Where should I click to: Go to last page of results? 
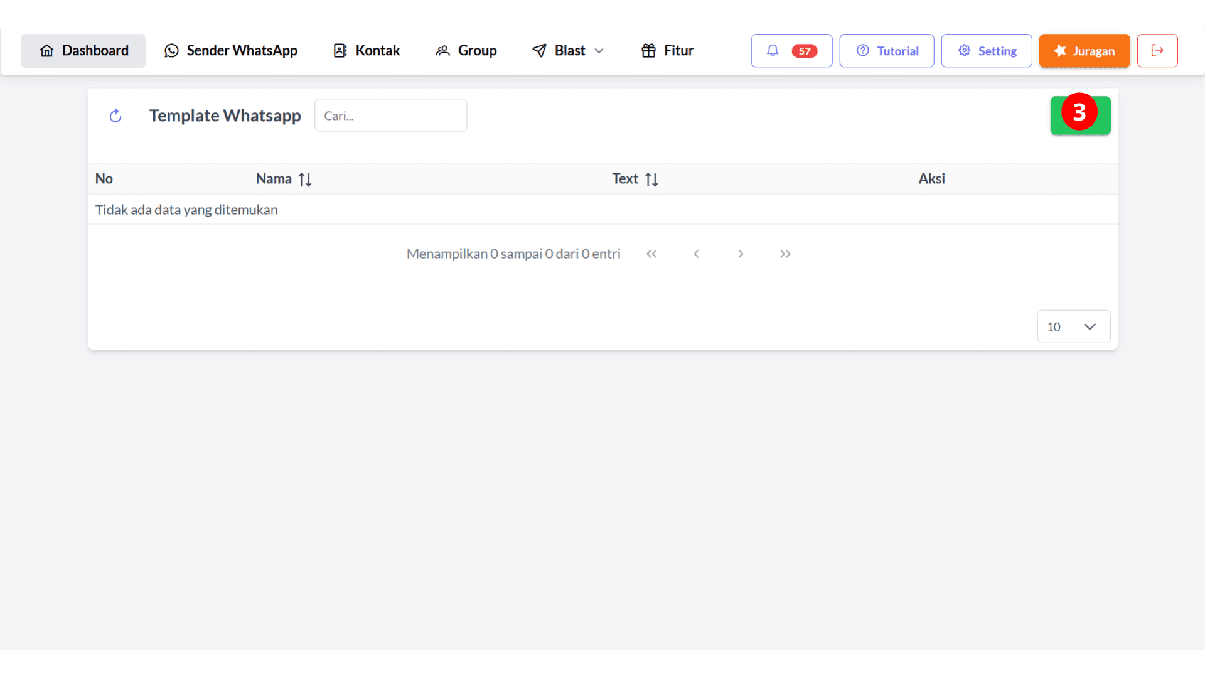pos(785,254)
